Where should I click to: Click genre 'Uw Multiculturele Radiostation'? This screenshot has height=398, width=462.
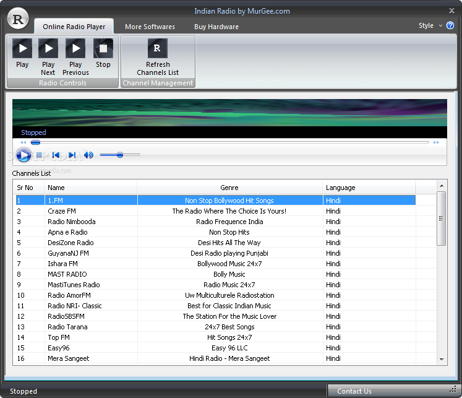229,295
